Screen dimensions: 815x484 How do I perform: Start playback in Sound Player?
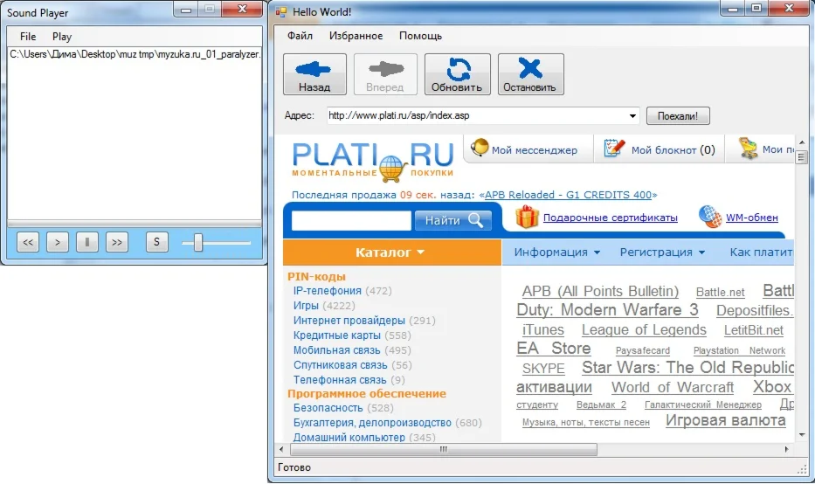pos(57,242)
